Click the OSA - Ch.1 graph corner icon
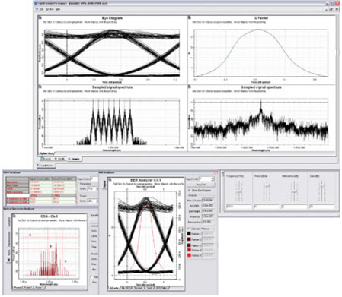342x297 pixels. 14,216
